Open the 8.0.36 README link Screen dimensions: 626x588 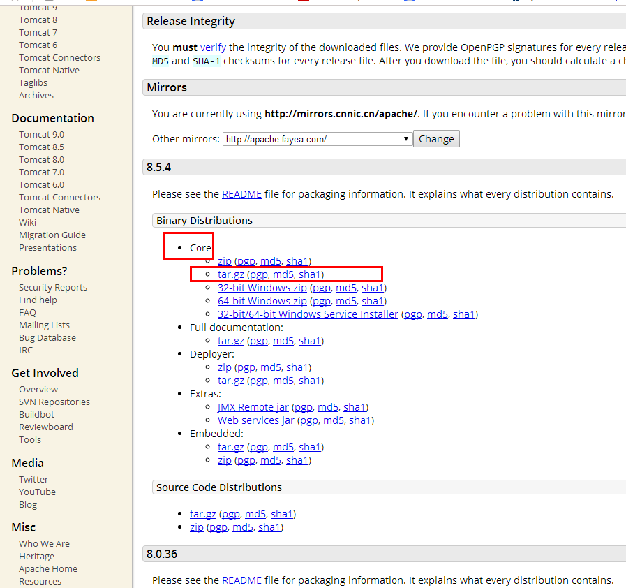click(x=241, y=580)
